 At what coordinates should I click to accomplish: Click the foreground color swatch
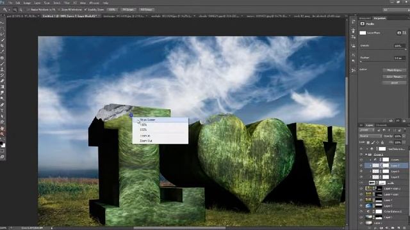(1, 143)
